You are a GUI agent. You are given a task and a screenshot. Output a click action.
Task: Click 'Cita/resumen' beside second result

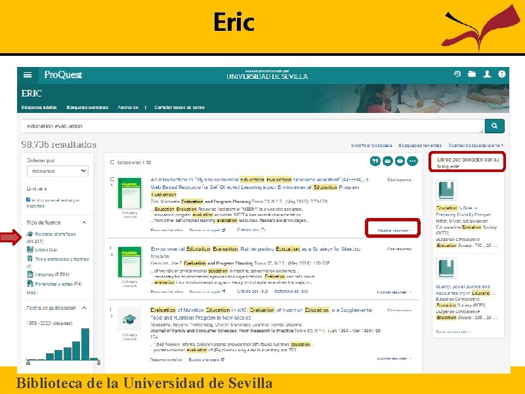point(399,249)
